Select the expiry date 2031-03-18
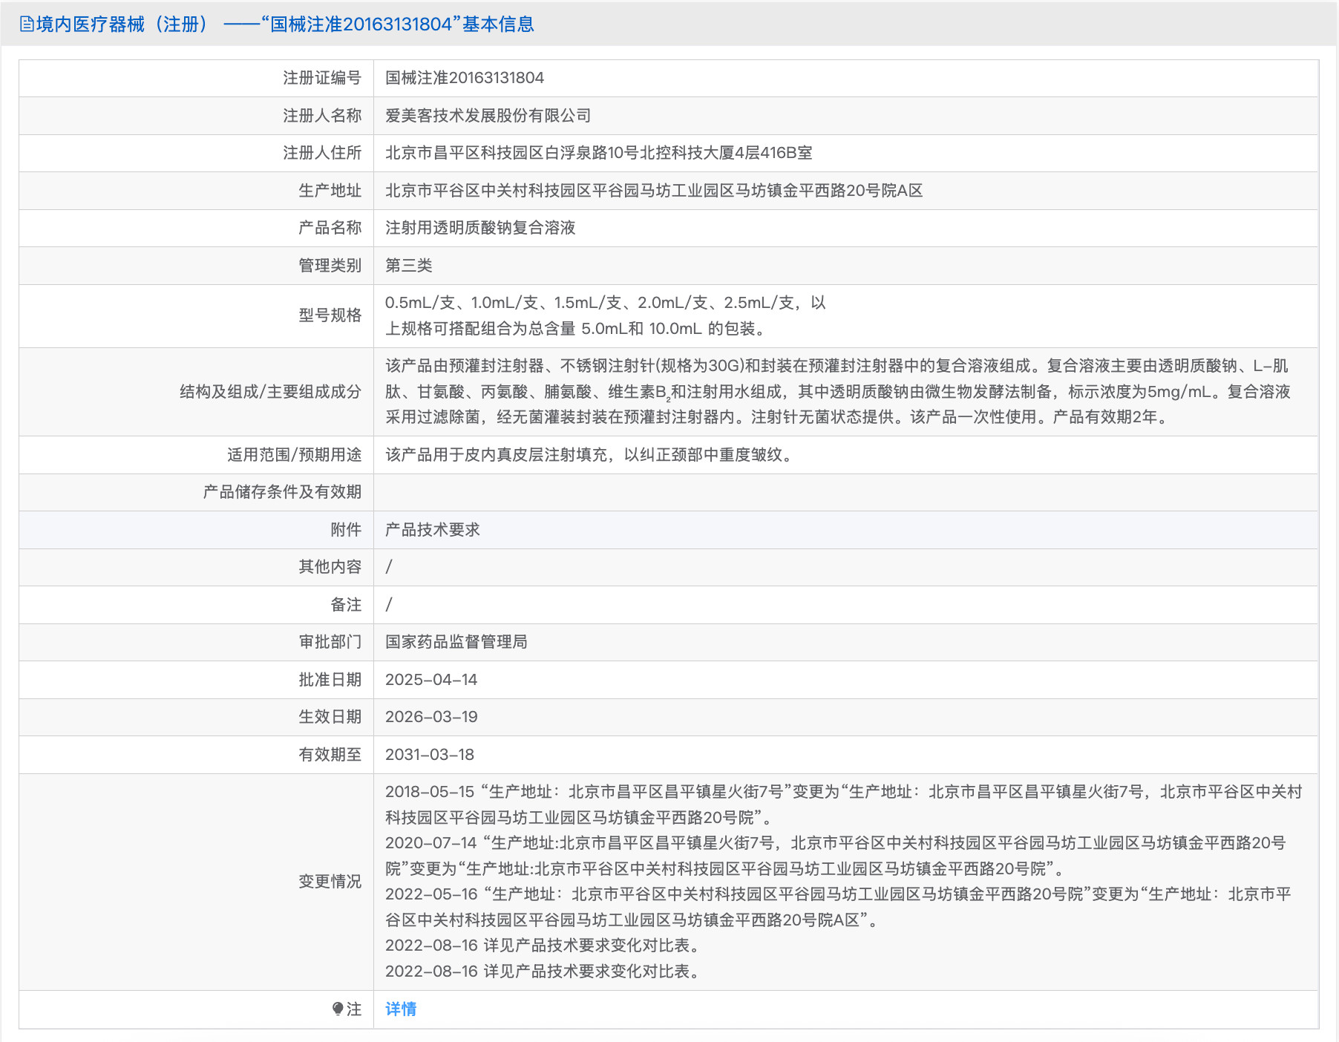Screen dimensions: 1339x1042 [x=431, y=754]
